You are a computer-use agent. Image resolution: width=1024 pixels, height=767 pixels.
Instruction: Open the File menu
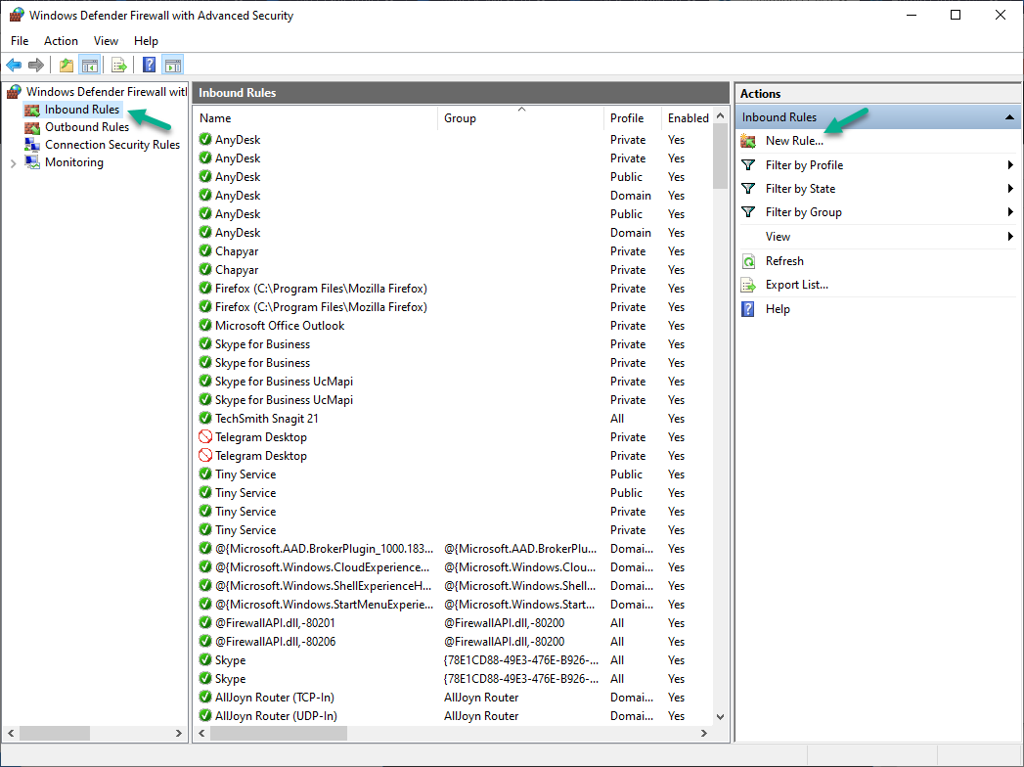coord(20,40)
